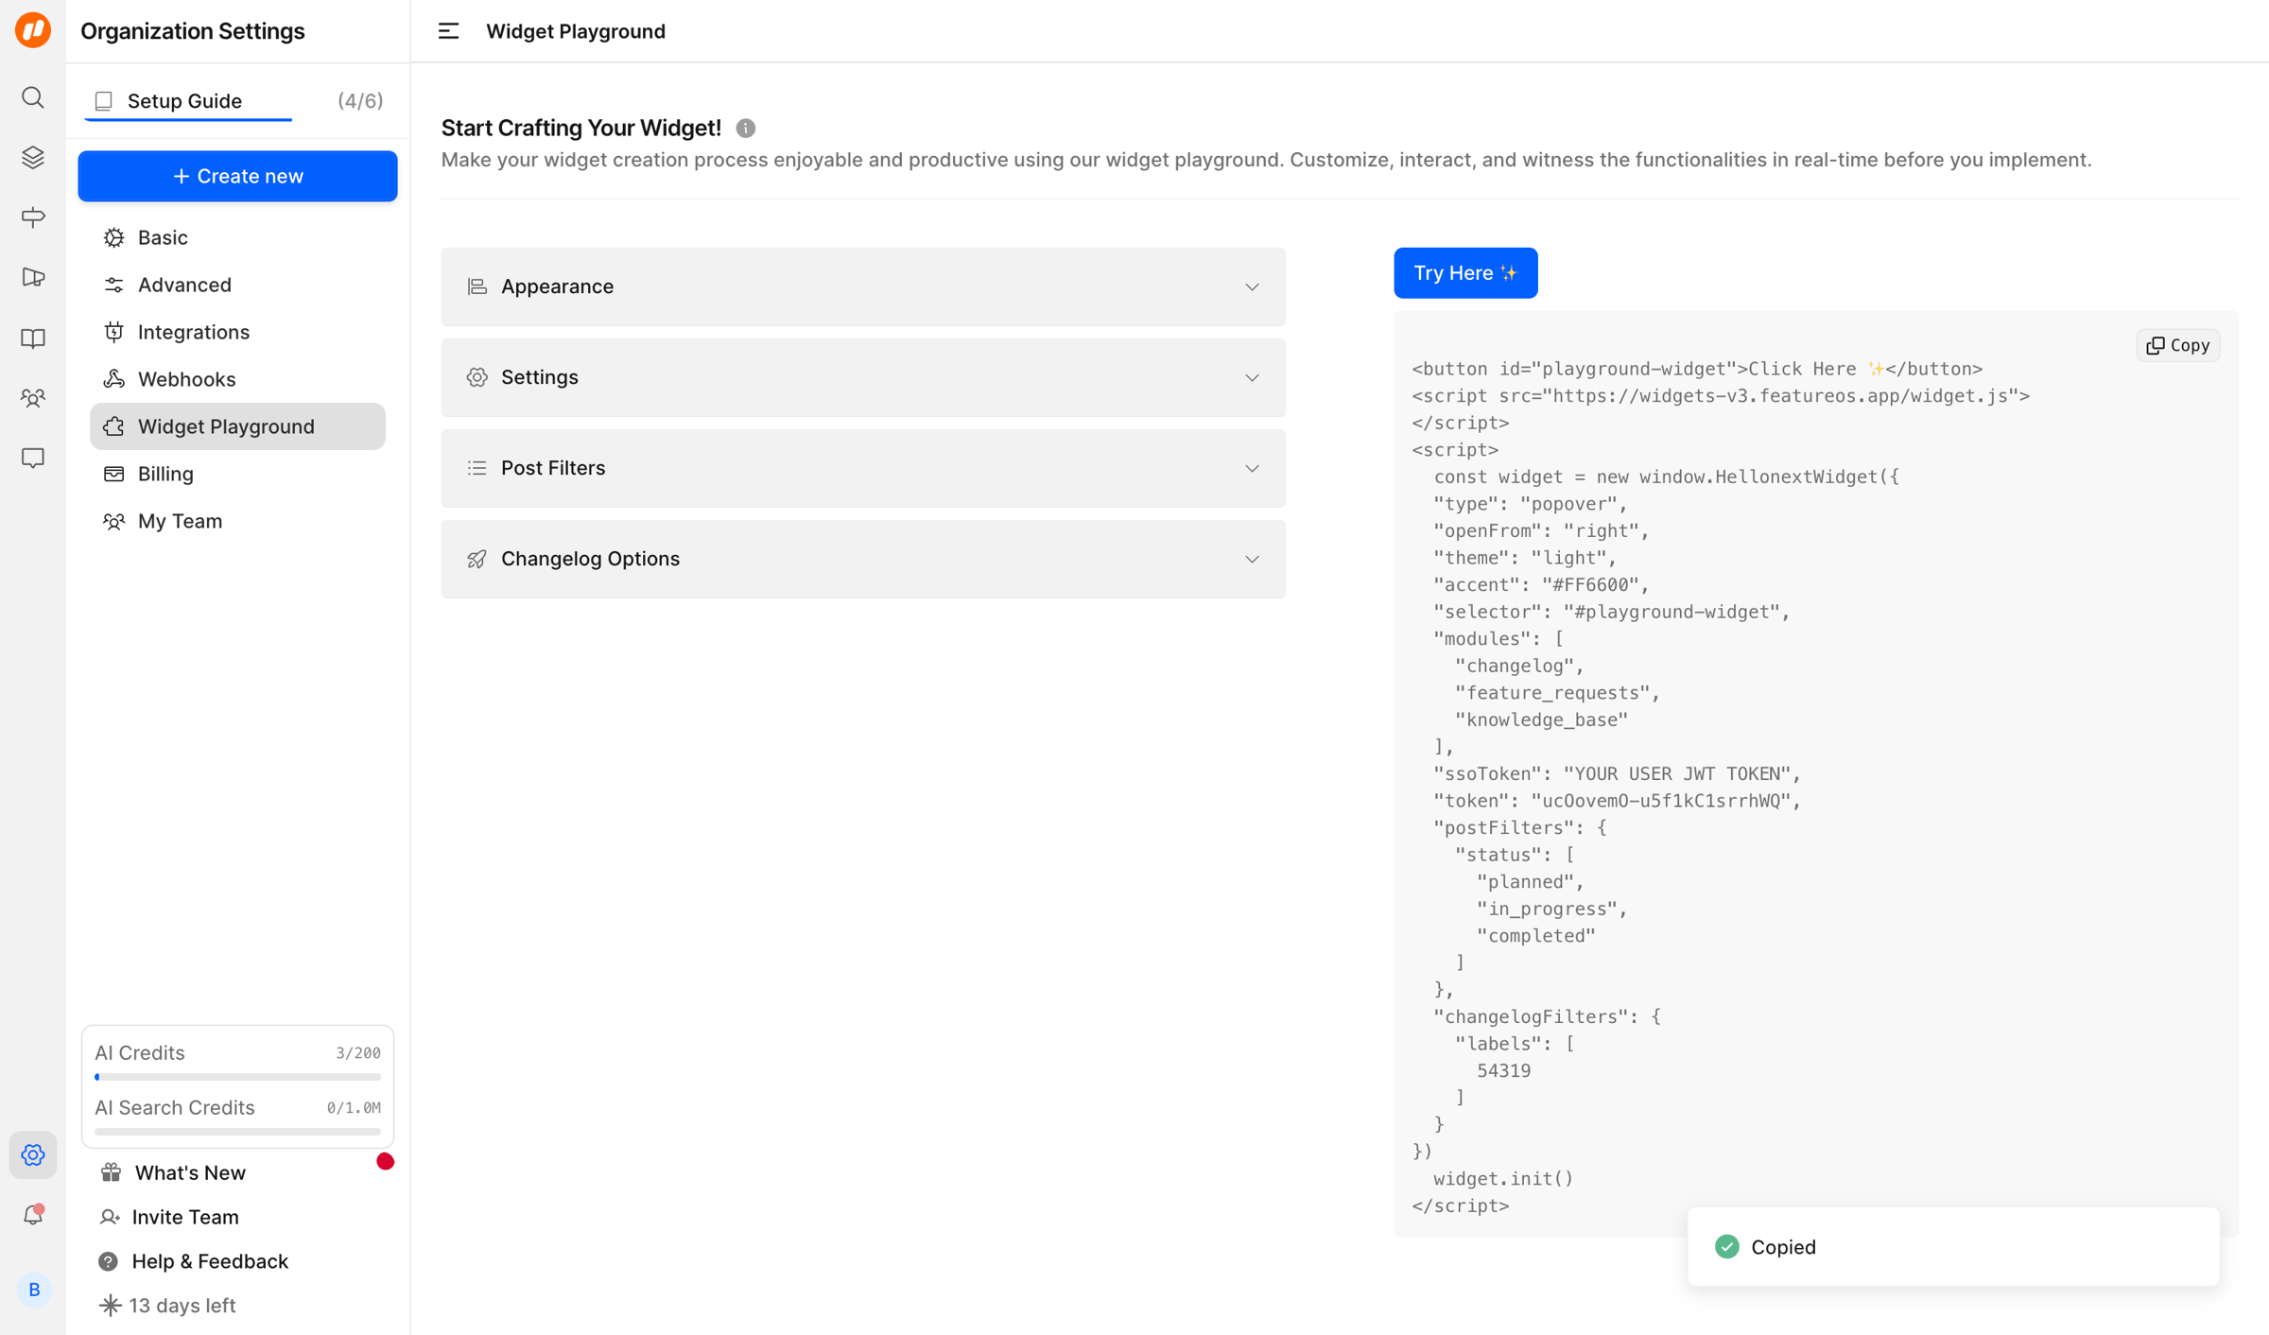Click the Settings section gear icon
The height and width of the screenshot is (1335, 2269).
click(477, 377)
